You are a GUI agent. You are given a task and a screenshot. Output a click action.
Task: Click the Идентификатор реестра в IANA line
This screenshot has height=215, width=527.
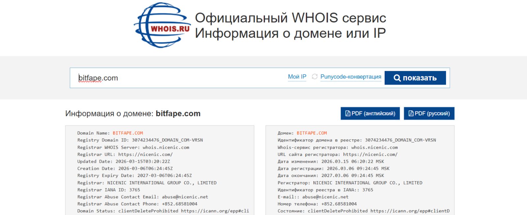pos(325,190)
